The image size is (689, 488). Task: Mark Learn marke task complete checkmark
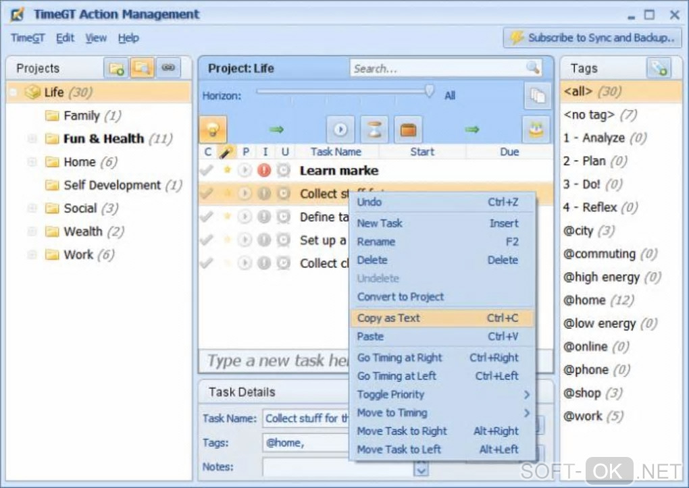tap(207, 170)
